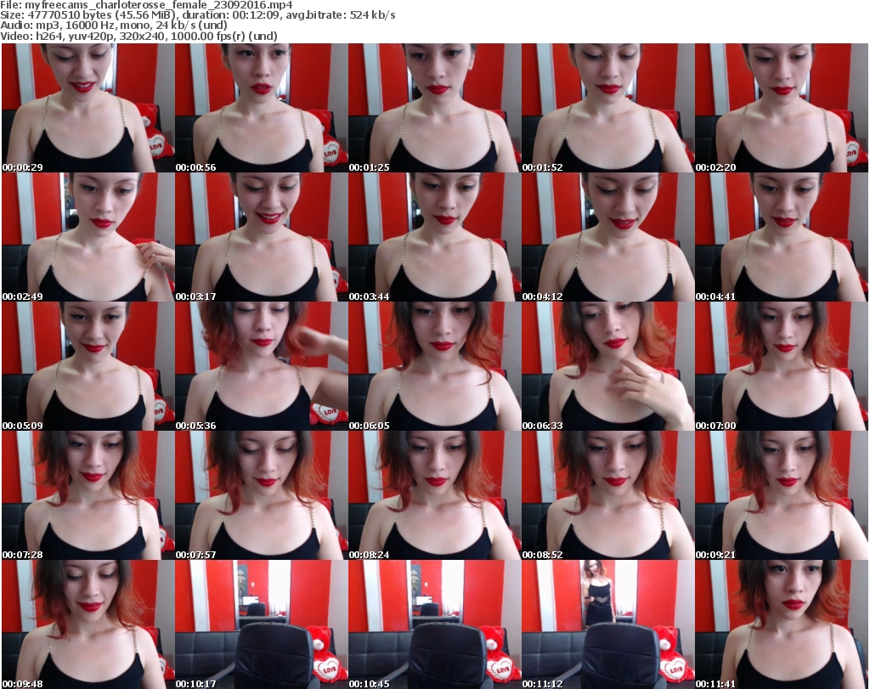Image resolution: width=870 pixels, height=689 pixels.
Task: Pick the thumbnail at 00:02:49
Action: coord(88,237)
